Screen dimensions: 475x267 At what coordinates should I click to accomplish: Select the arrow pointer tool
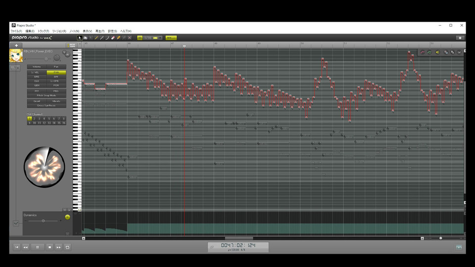80,38
